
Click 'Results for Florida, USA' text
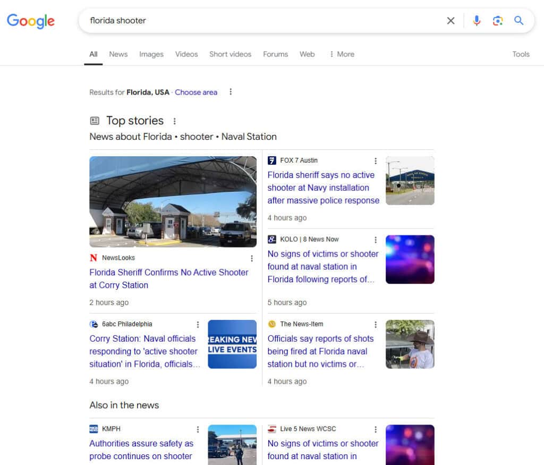click(x=129, y=92)
